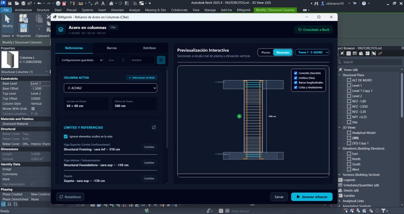Screen dimensions: 404x214
Task: Switch preview to Planta
Action: tap(266, 52)
